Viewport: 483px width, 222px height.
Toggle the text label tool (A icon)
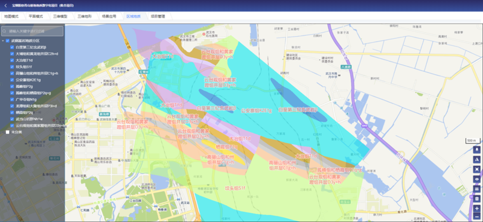(x=477, y=159)
